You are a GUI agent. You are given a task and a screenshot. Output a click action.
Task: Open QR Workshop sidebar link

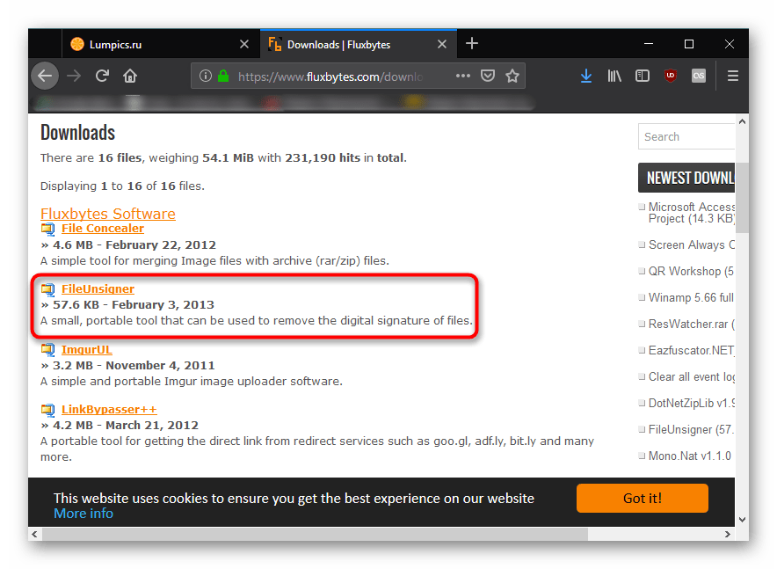691,271
